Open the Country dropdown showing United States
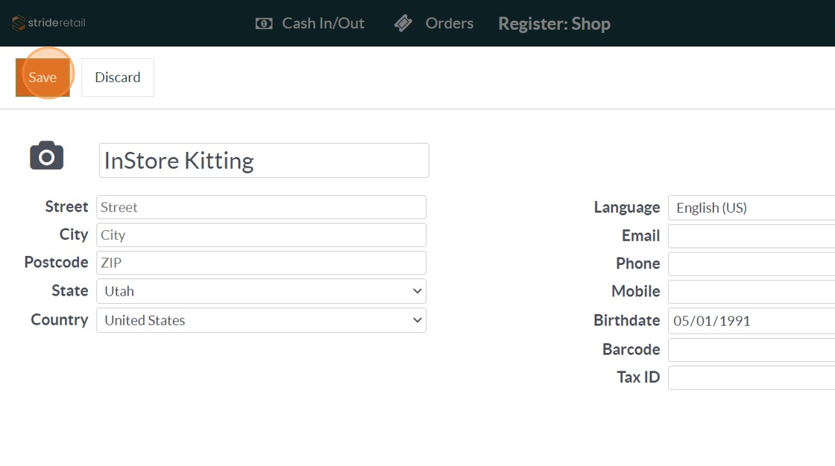 pos(262,320)
